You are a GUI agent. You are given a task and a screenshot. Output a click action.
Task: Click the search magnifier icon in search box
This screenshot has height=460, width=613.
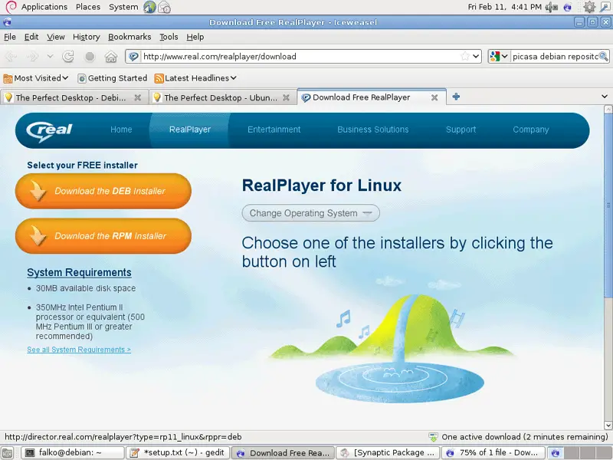(x=603, y=56)
